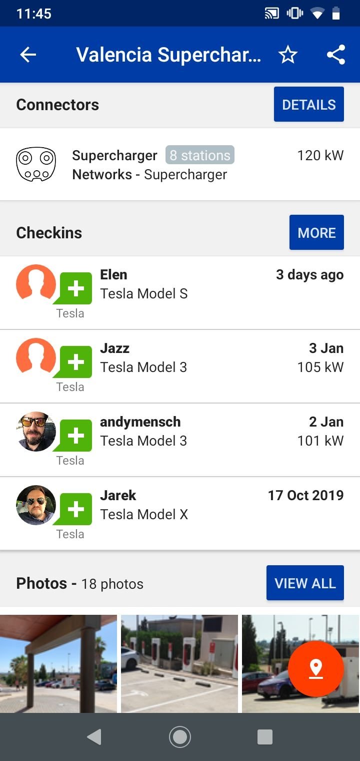360x761 pixels.
Task: View the middle charging stalls photo
Action: [179, 664]
